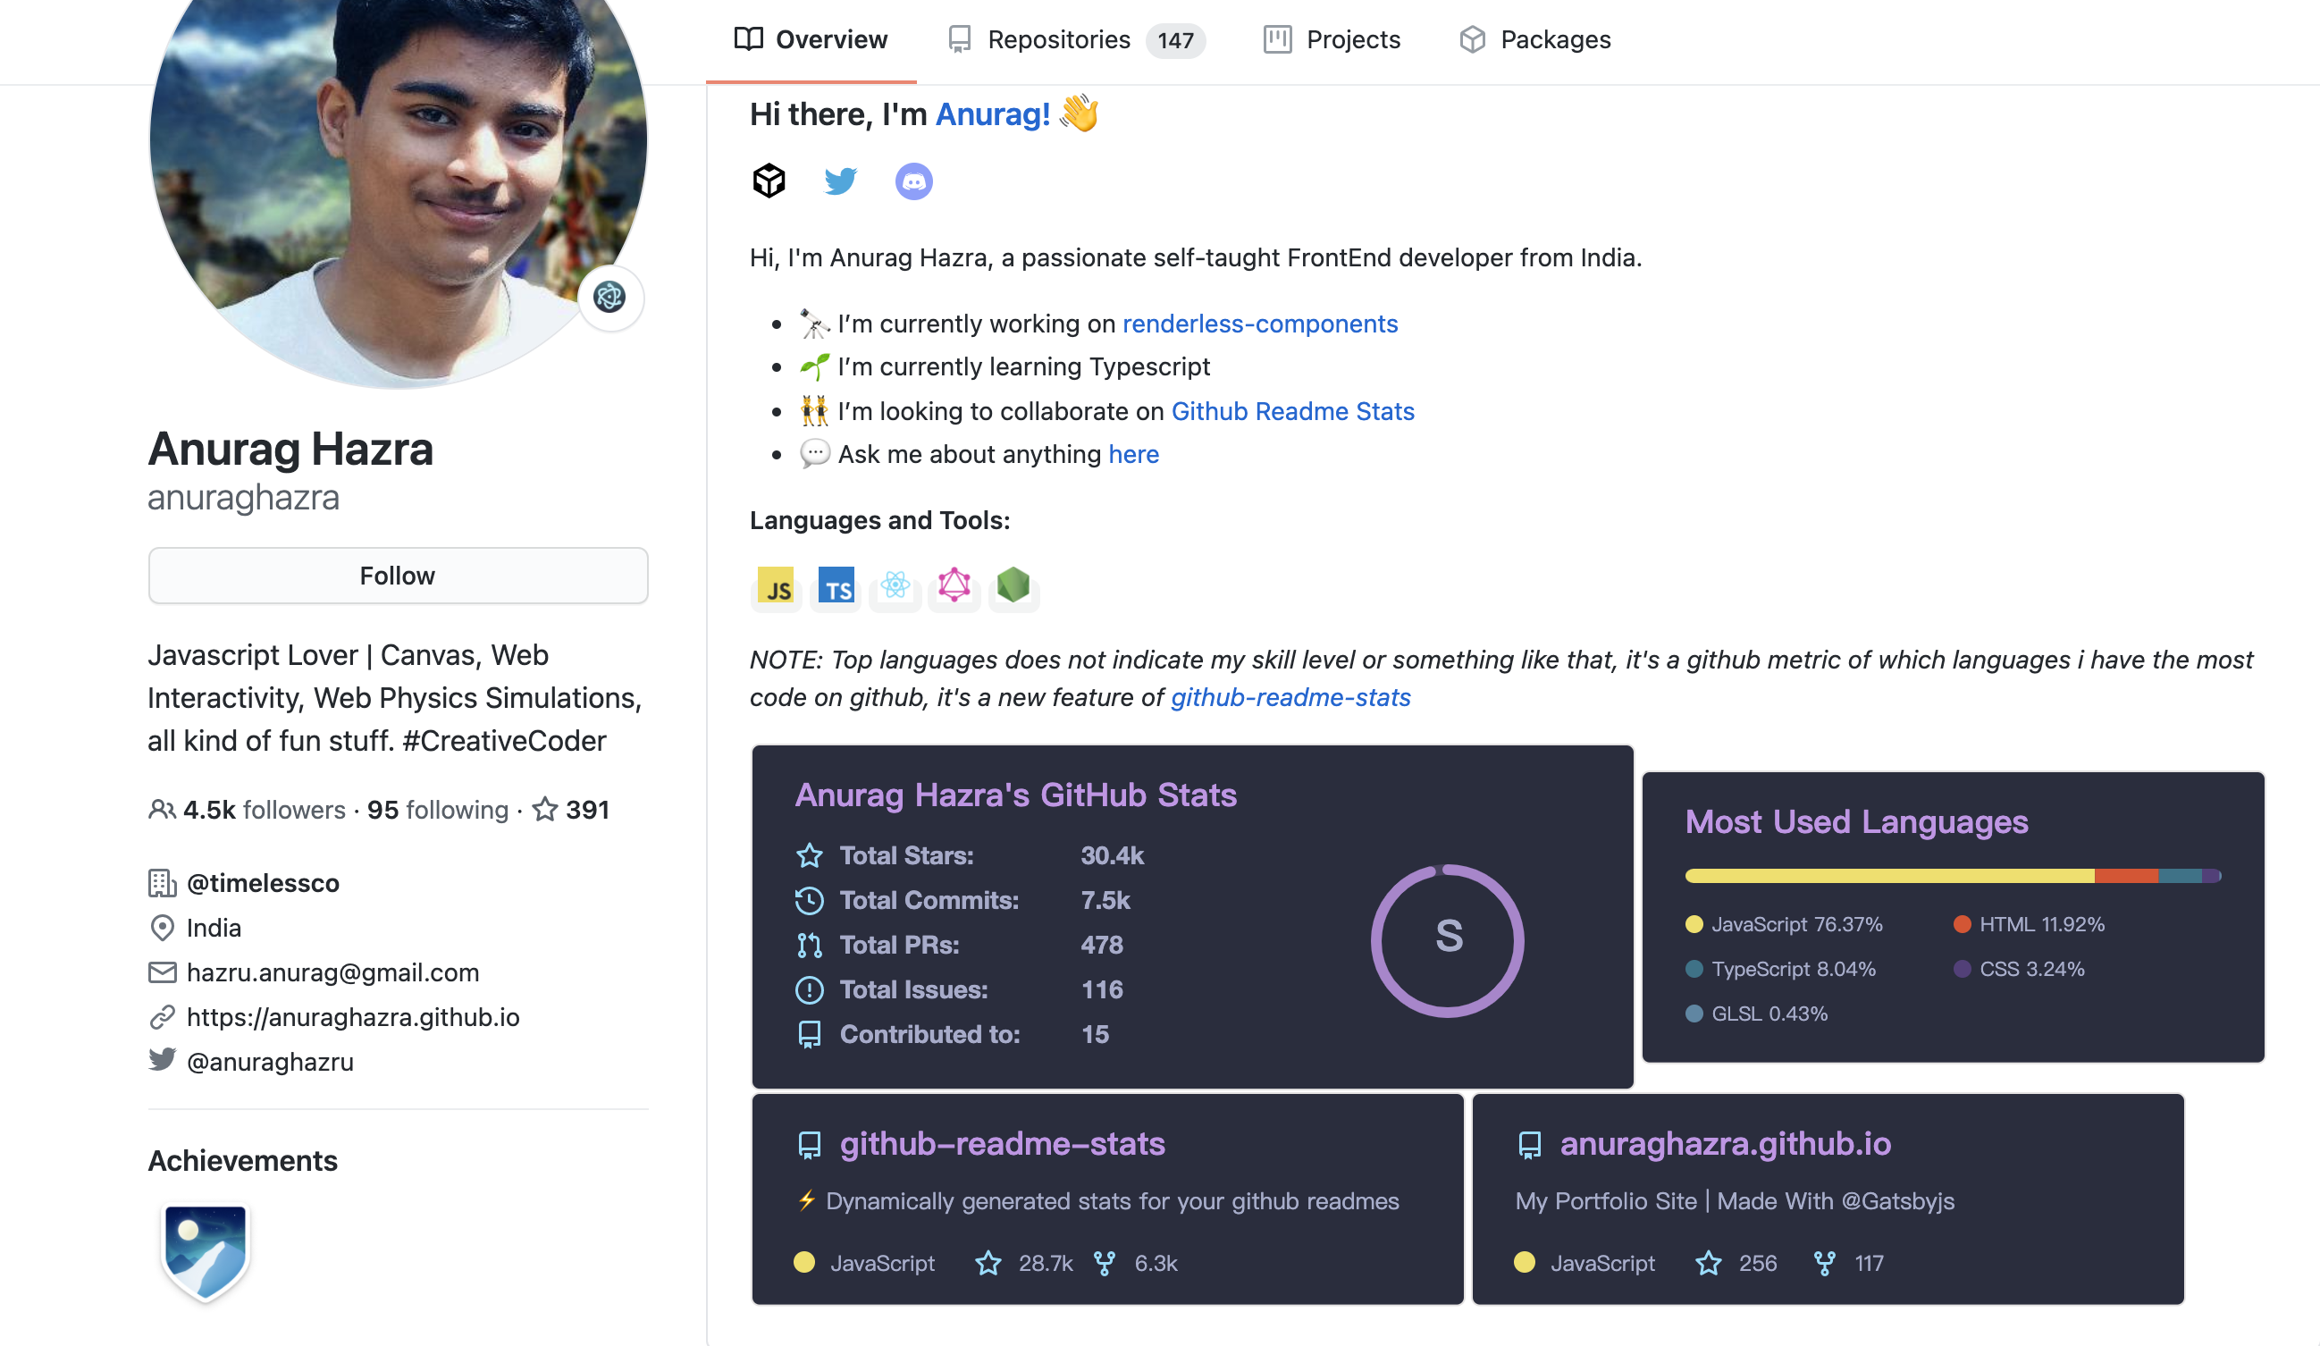Open the Github Readme Stats link

tap(1292, 411)
